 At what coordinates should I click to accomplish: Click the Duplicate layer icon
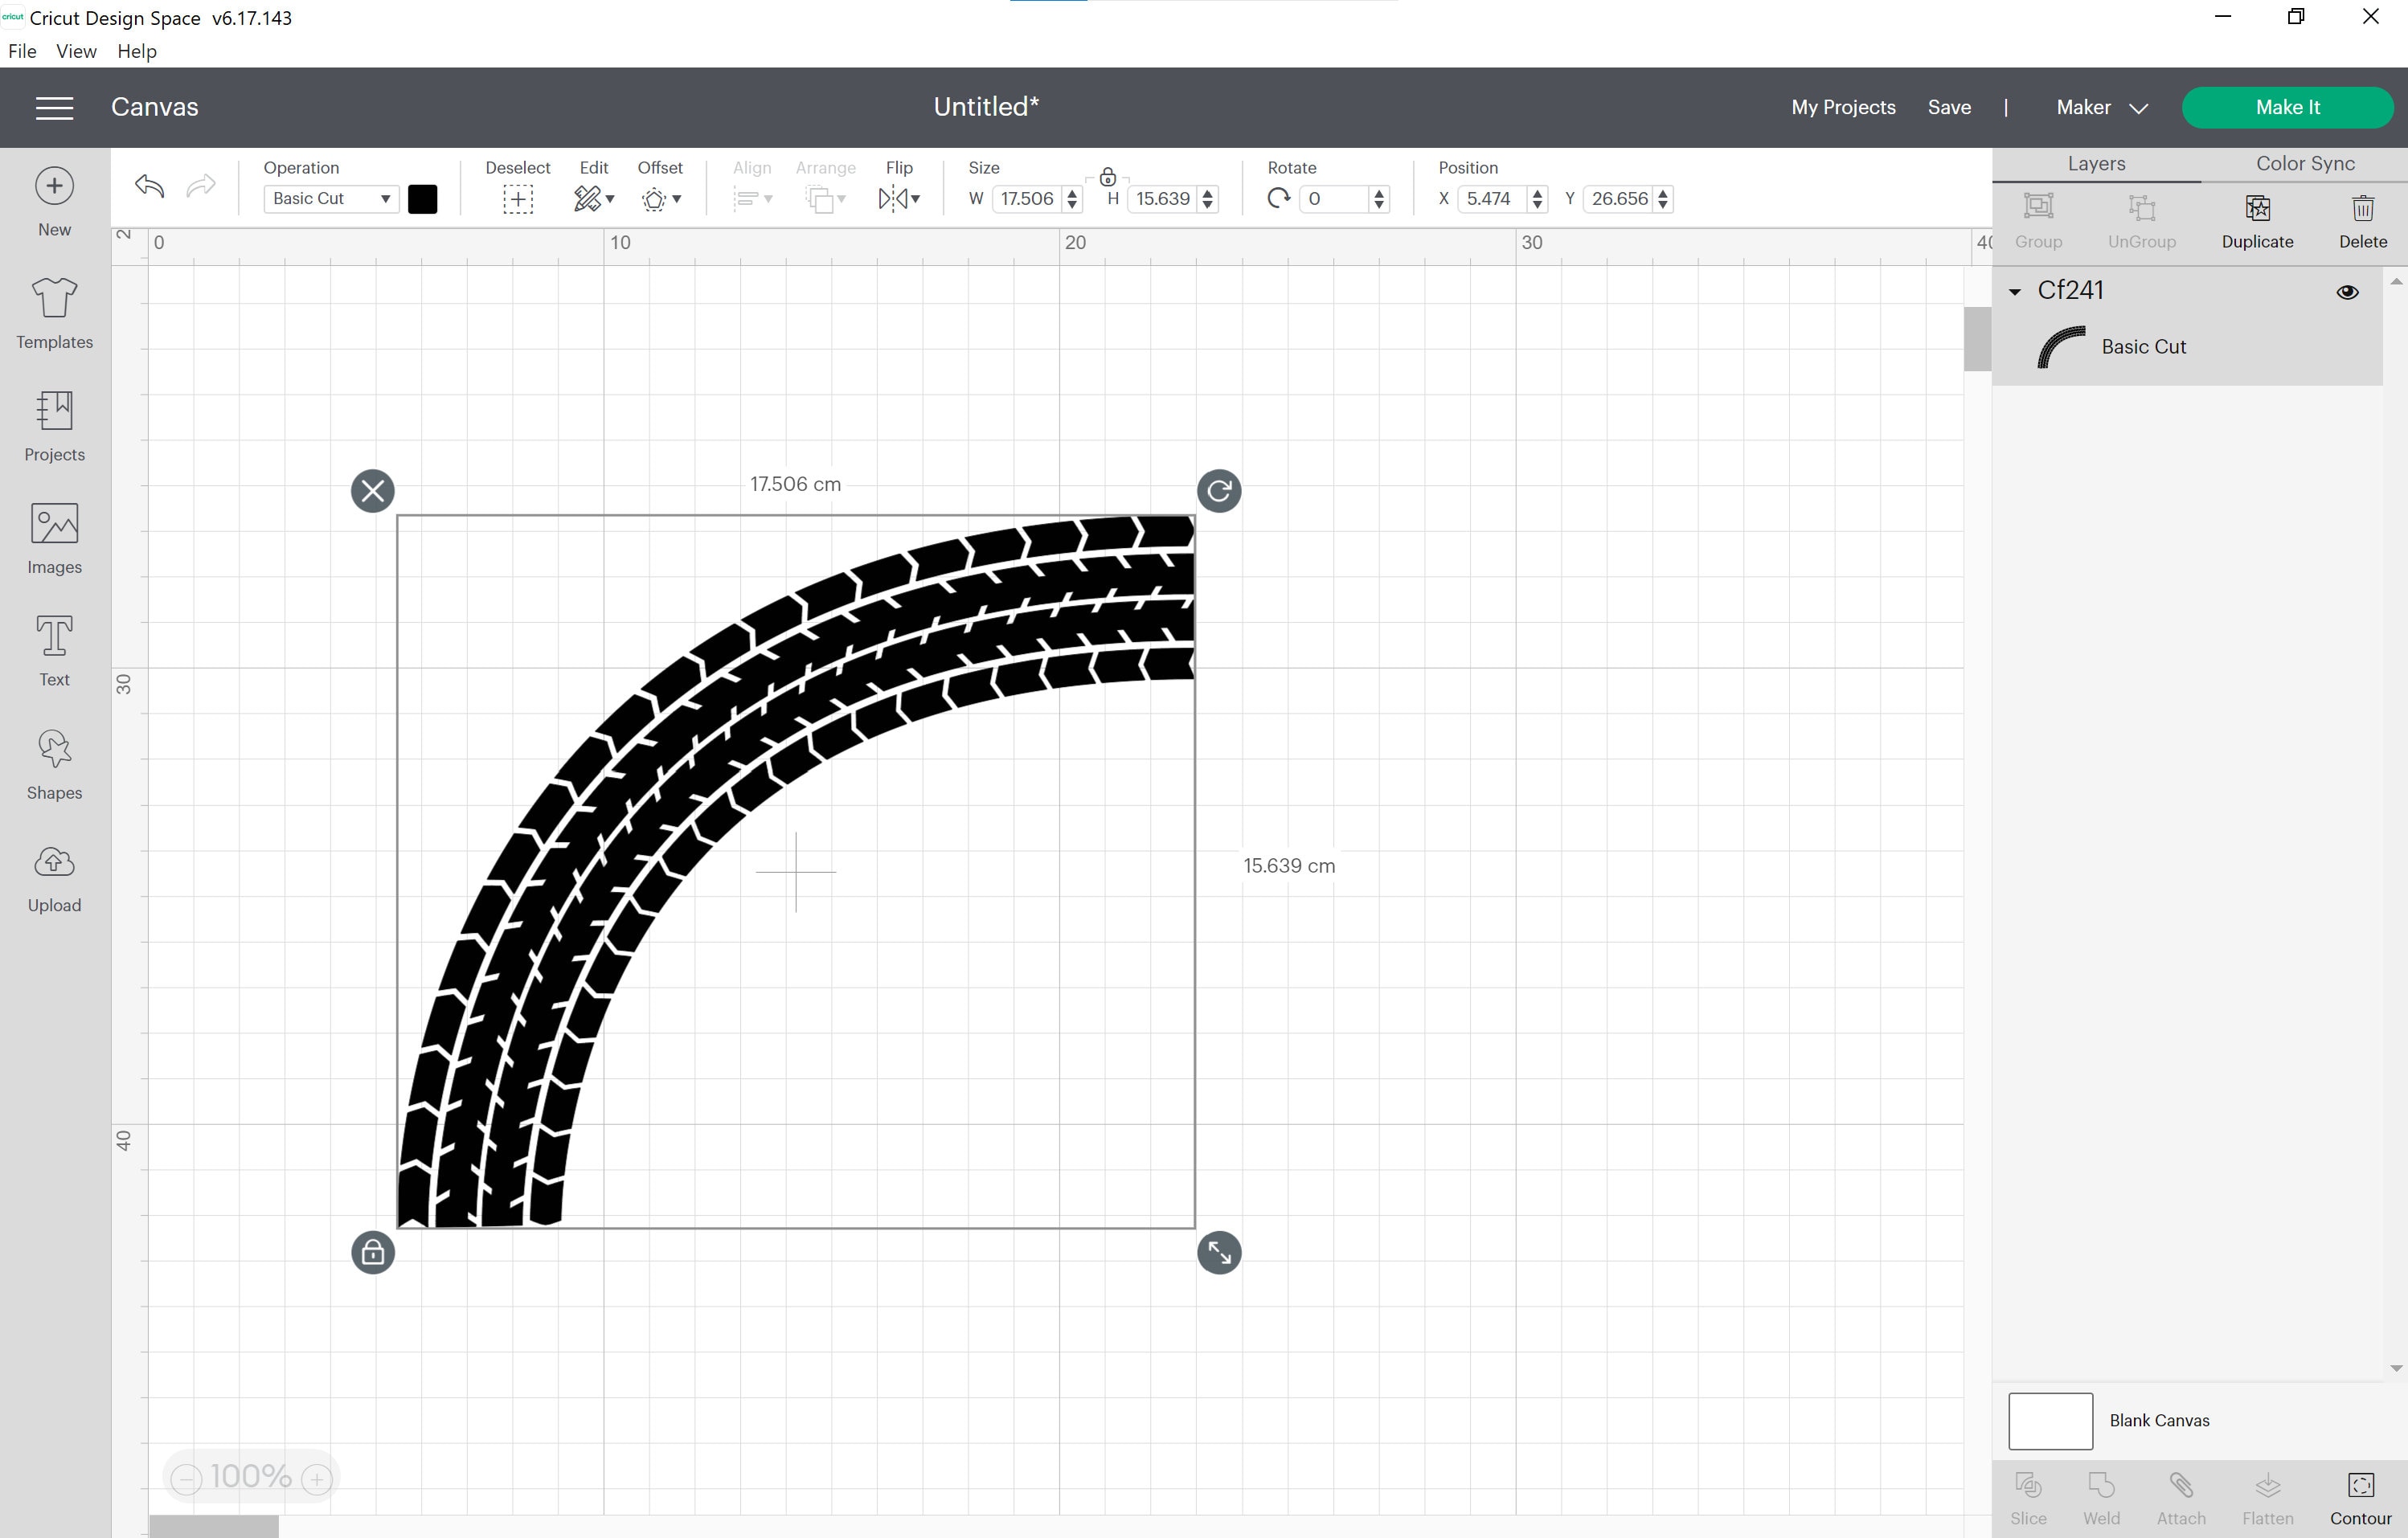(x=2257, y=208)
